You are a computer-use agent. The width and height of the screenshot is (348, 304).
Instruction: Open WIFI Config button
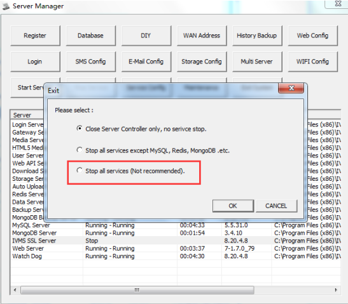[x=313, y=62]
